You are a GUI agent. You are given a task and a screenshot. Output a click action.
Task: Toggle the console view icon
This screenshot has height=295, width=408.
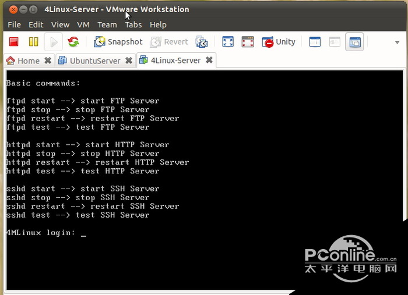[354, 42]
